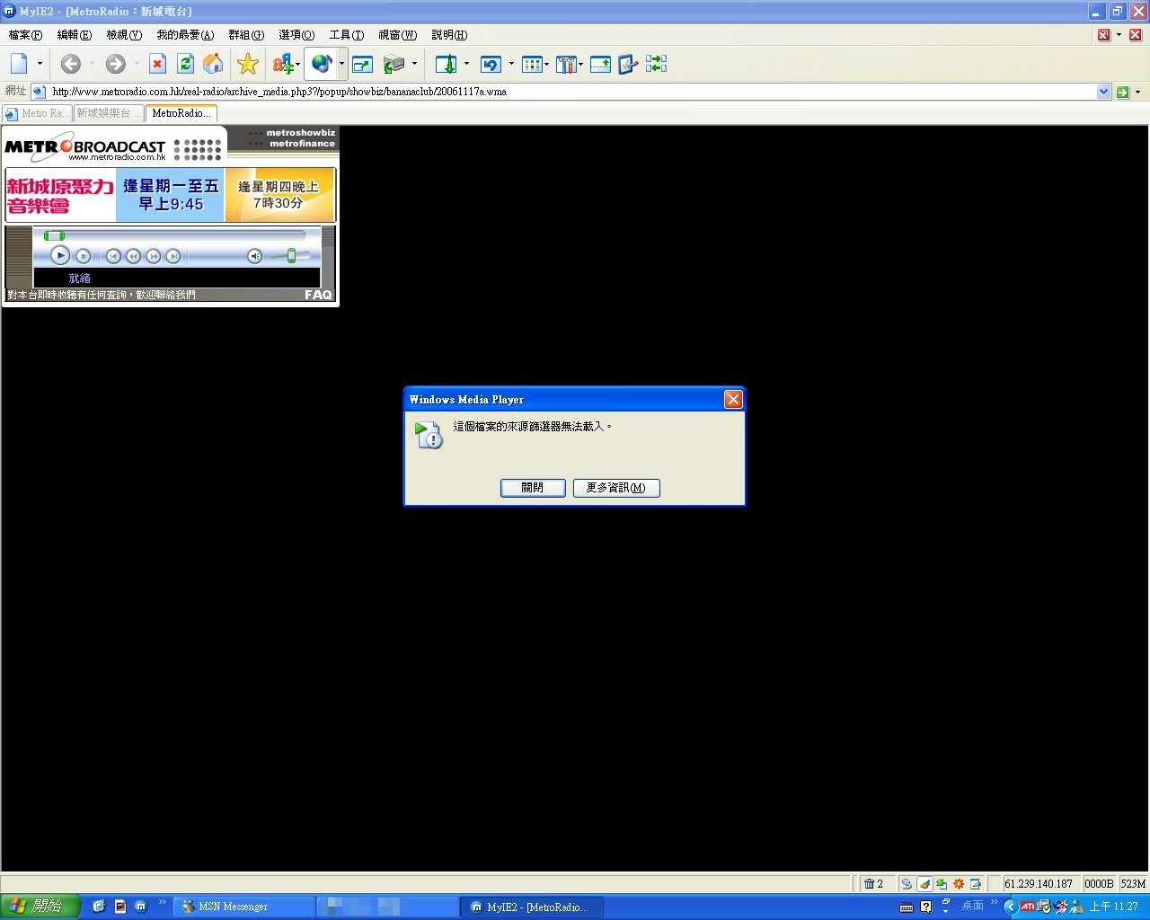Expand the globe music icon dropdown arrow

coord(341,64)
